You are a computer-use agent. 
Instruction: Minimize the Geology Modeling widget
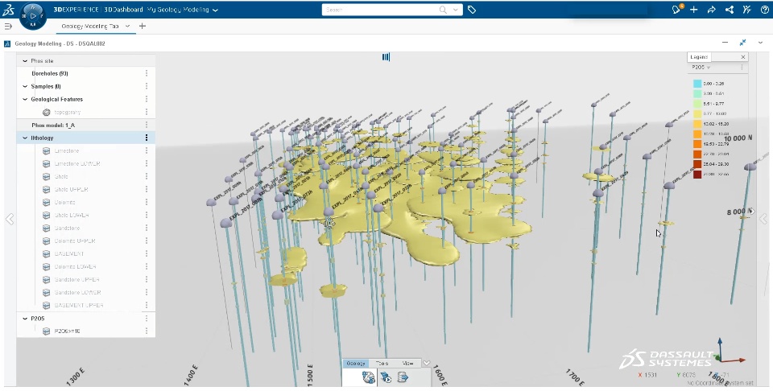[x=725, y=43]
